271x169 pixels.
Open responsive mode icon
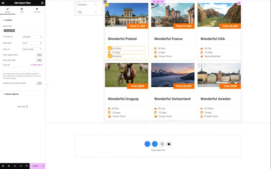21,166
